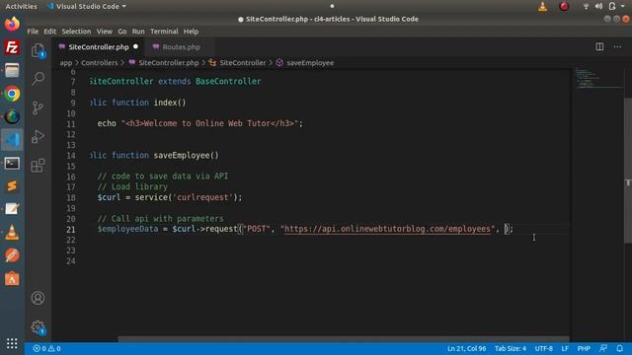Open the View menu
Screen dimensions: 632x355
104,32
